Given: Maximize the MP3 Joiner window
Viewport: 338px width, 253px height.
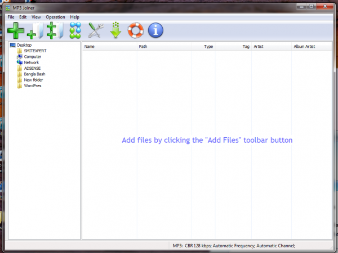Looking at the screenshot, I should (312, 6).
